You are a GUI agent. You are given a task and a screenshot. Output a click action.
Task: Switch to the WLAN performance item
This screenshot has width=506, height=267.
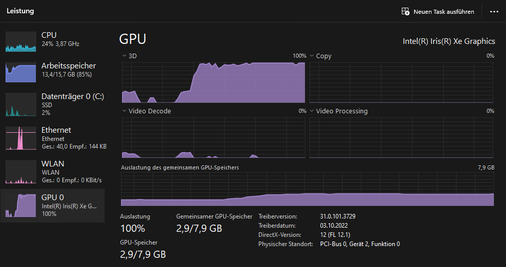click(x=53, y=172)
